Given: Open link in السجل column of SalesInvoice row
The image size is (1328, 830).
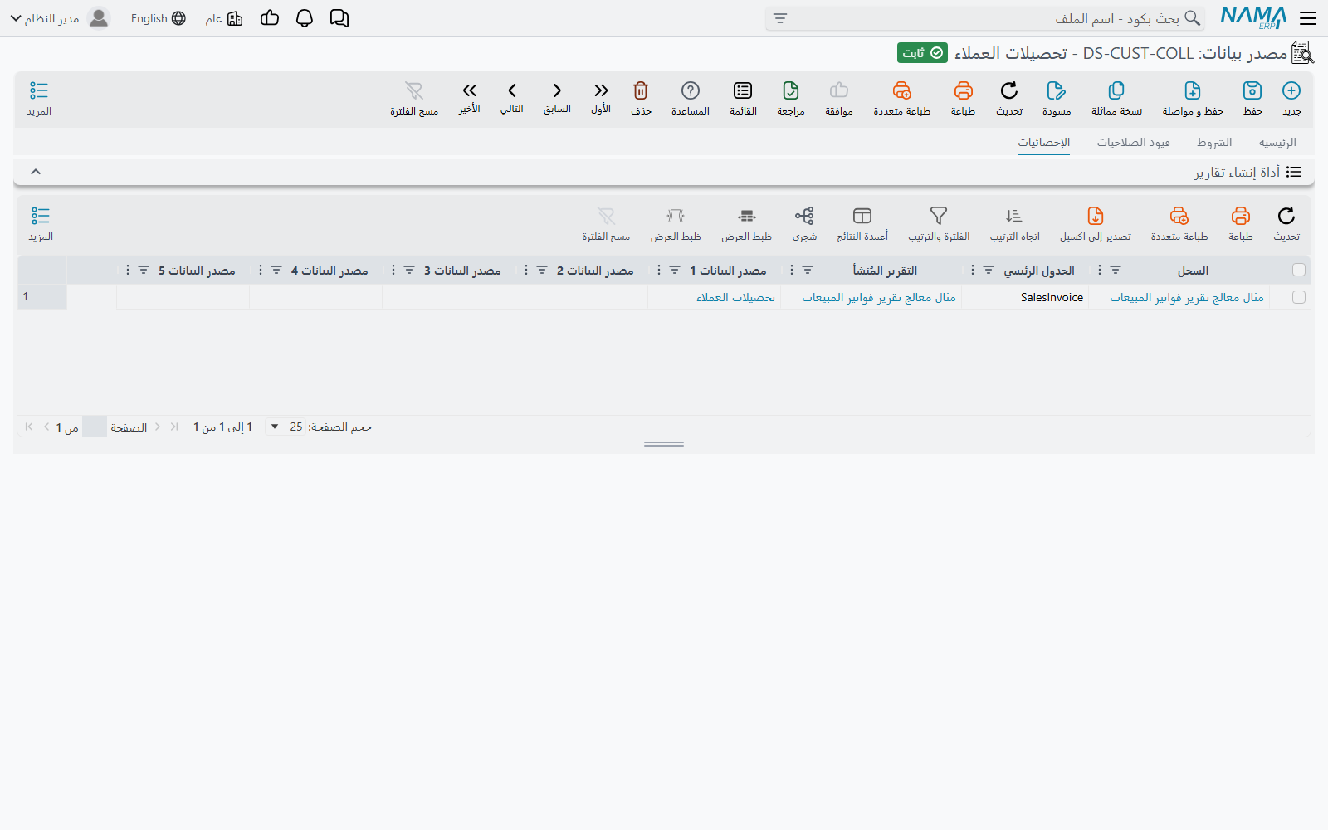Looking at the screenshot, I should (1187, 297).
